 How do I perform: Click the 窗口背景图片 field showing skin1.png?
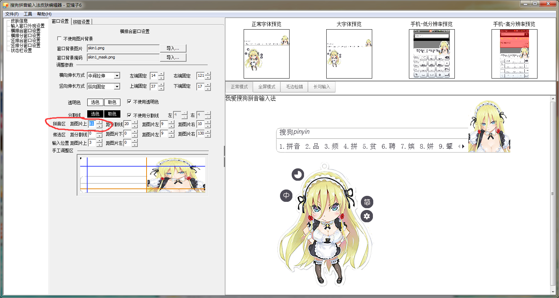pyautogui.click(x=123, y=48)
